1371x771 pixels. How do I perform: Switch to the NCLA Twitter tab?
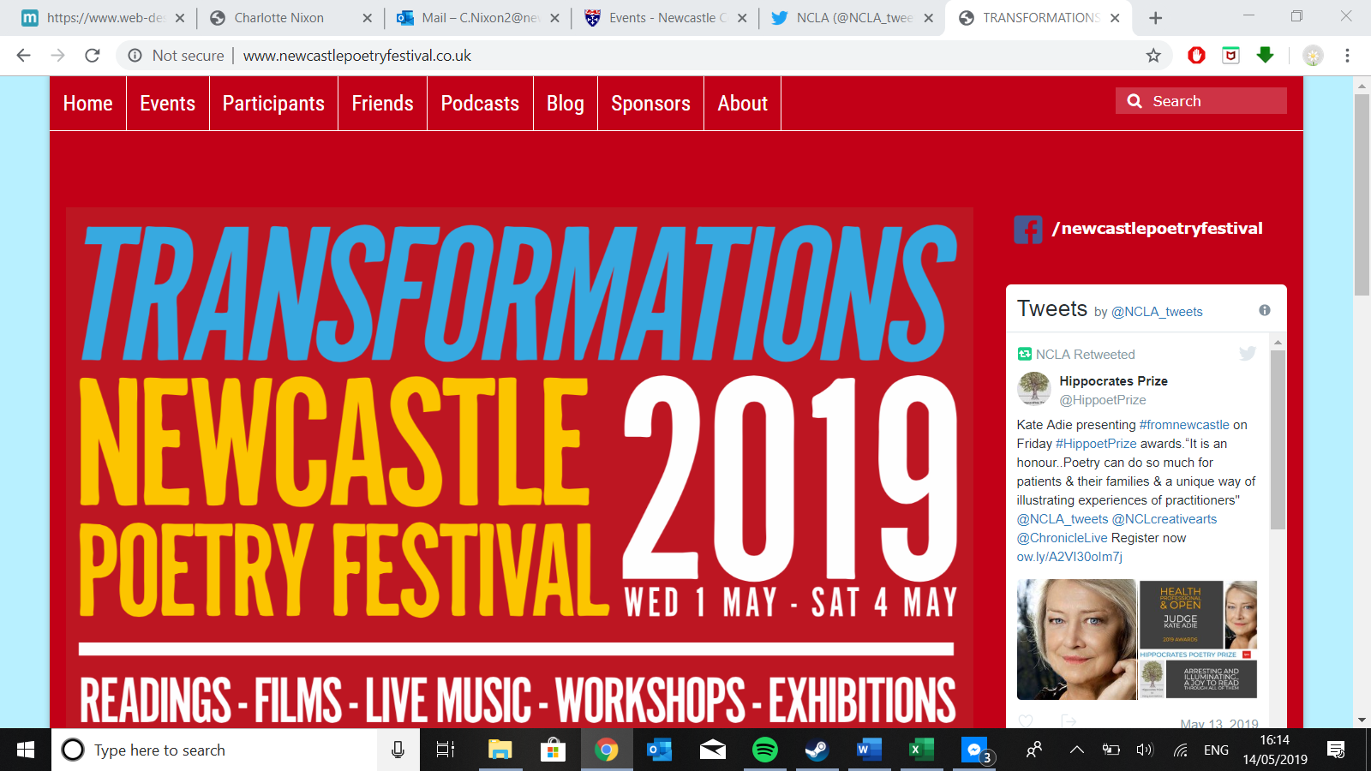click(853, 18)
